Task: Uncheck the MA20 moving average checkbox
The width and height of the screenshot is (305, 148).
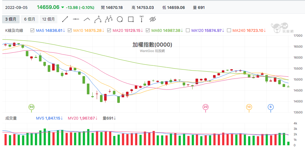Action: (x=109, y=30)
